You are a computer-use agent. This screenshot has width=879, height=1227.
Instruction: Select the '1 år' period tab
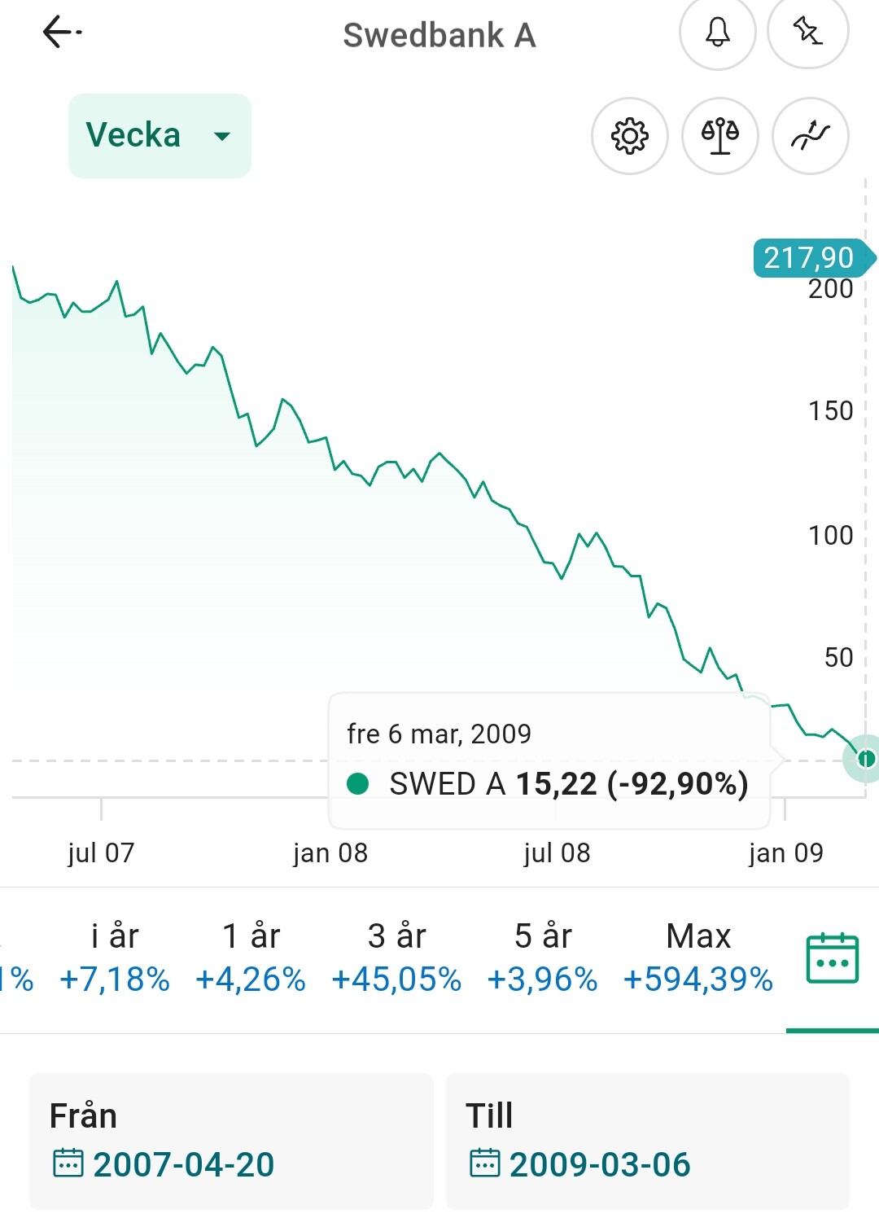(x=251, y=957)
